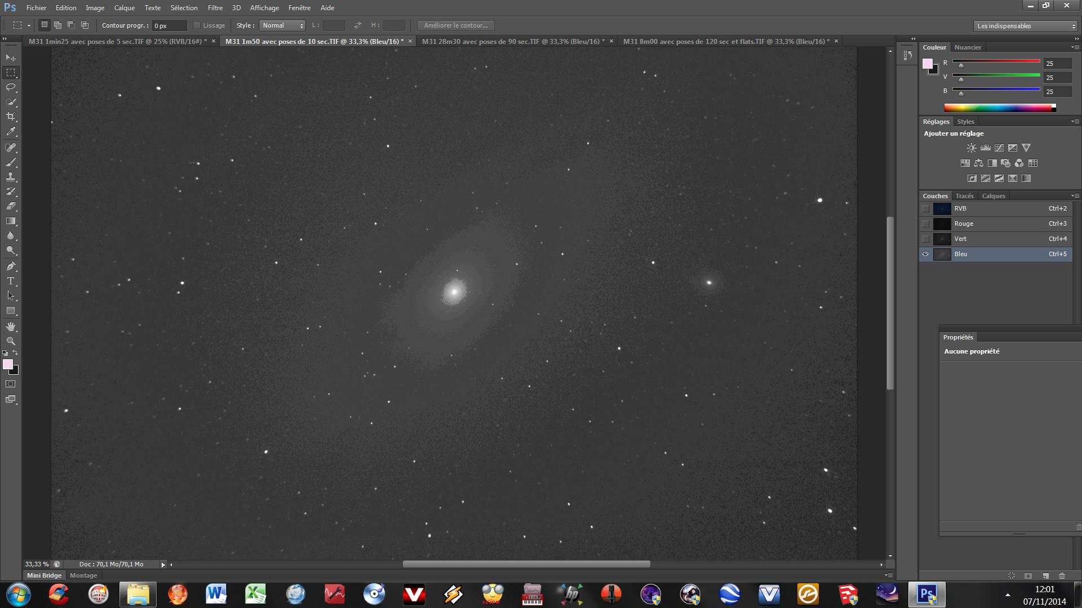The height and width of the screenshot is (608, 1082).
Task: Hide the Bleu channel eye
Action: click(x=925, y=254)
